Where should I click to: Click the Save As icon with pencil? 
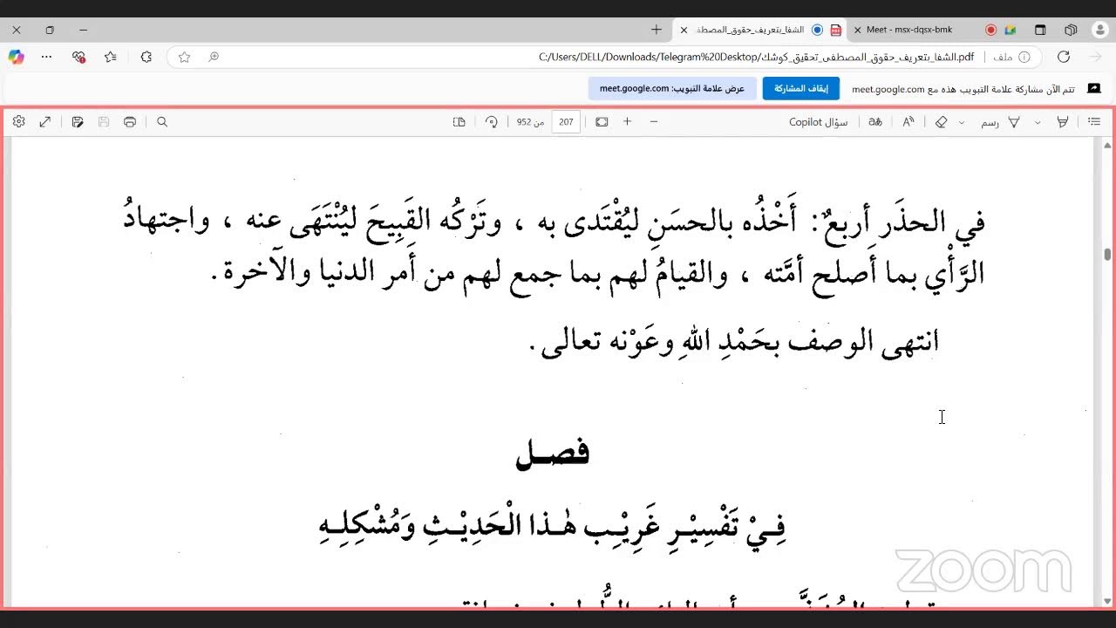click(x=78, y=122)
